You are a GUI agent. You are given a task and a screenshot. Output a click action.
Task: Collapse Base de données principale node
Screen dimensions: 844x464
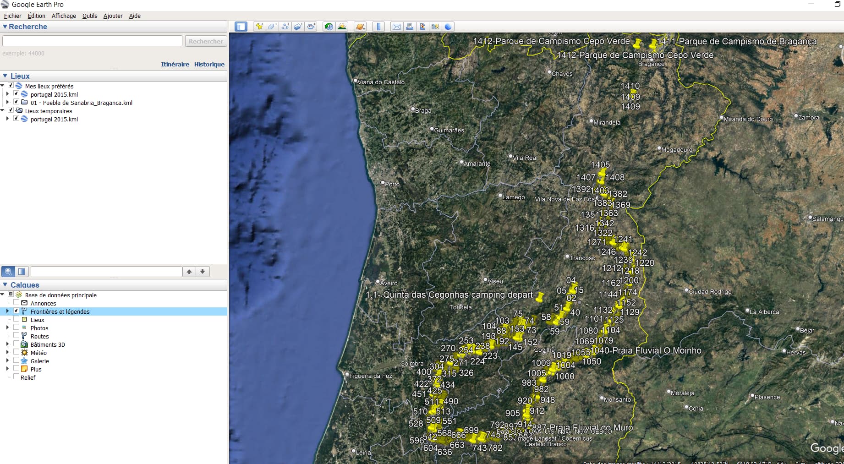[3, 295]
